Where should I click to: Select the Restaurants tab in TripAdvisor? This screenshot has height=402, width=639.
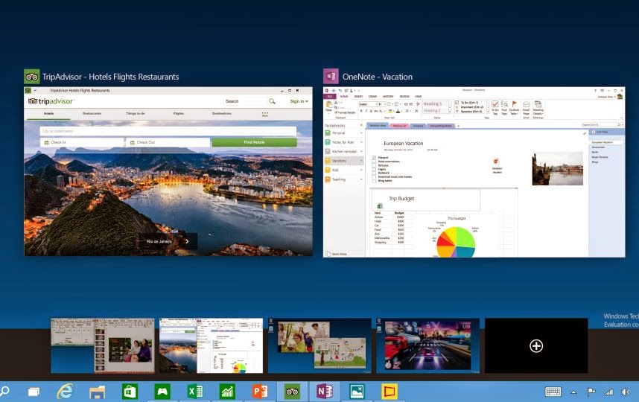(x=92, y=114)
